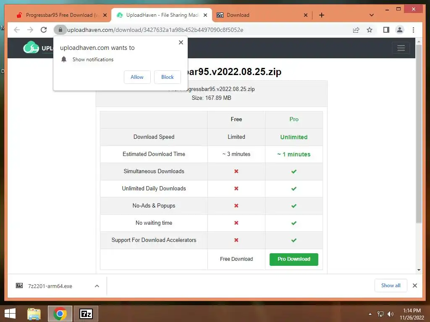Click green check for No-Ads & Popups
This screenshot has width=430, height=322.
[x=294, y=206]
